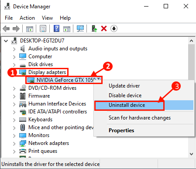Minimize the Device Manager window

click(x=146, y=6)
